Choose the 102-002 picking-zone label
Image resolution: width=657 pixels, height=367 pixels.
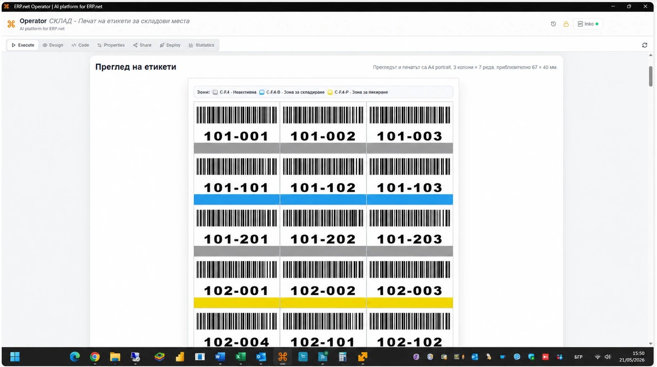[x=323, y=282]
